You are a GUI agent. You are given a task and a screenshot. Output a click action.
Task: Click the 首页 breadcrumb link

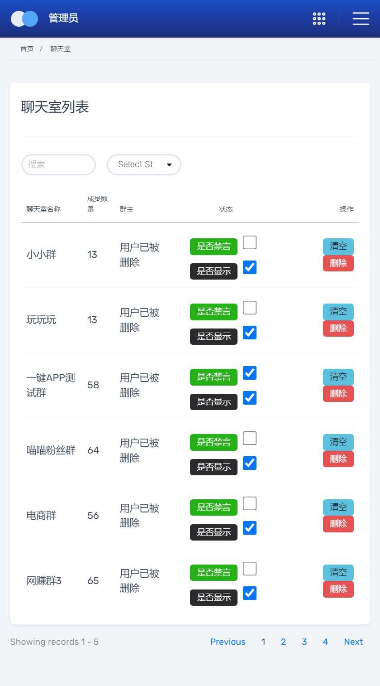27,49
